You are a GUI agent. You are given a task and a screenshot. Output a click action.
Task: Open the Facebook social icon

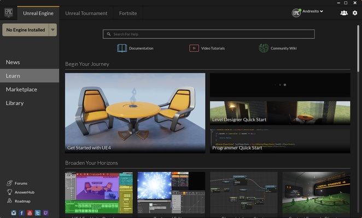pos(22,213)
